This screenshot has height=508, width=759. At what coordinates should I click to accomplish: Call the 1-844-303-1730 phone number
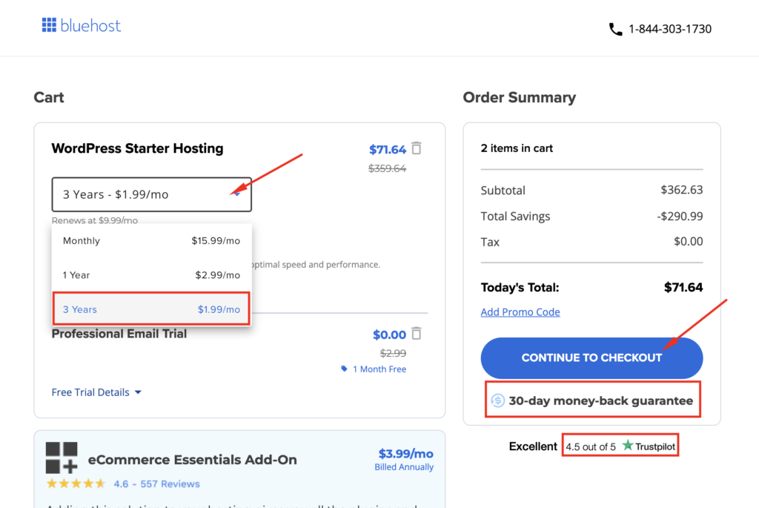669,30
